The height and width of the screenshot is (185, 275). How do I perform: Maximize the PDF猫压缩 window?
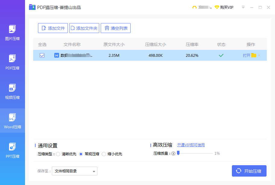[x=260, y=8]
